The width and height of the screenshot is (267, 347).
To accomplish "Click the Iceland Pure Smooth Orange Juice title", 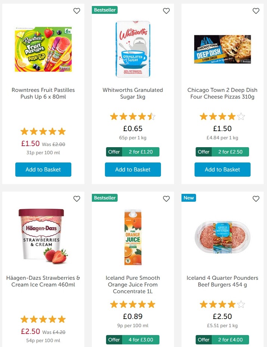I will pos(133,285).
